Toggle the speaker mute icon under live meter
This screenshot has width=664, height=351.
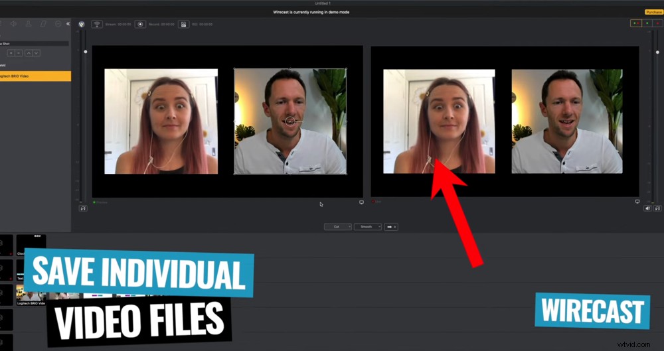[647, 208]
